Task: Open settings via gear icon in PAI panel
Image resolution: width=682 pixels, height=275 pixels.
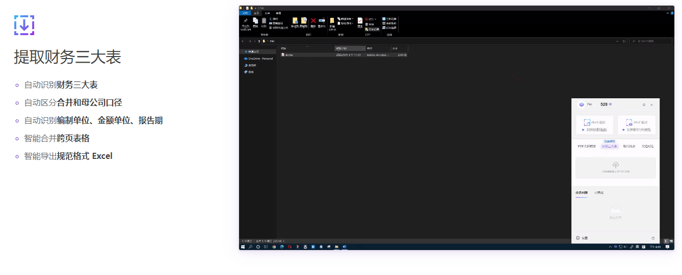Action: (x=578, y=238)
